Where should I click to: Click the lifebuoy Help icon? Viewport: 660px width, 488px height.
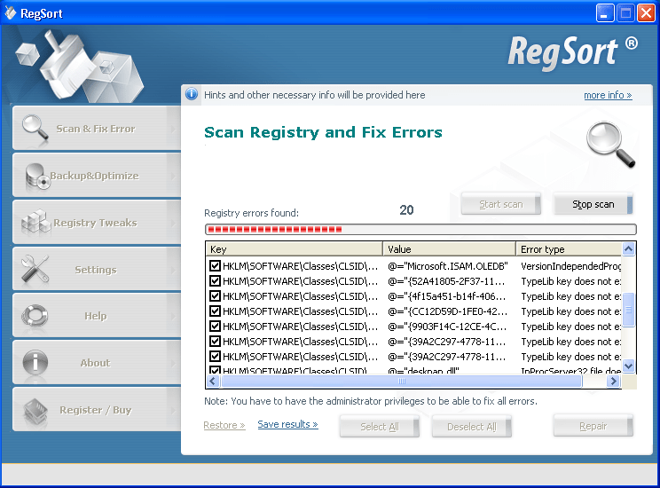pos(35,316)
